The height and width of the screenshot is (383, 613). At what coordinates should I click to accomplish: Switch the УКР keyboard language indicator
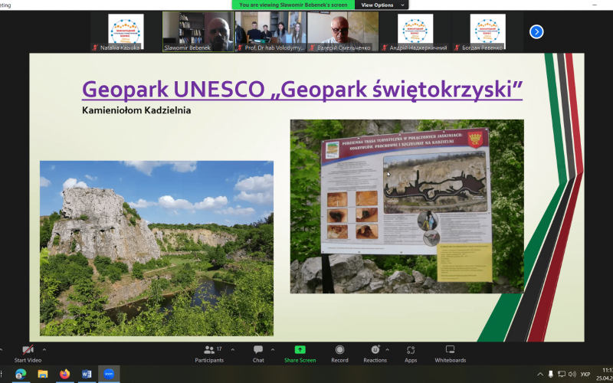(585, 375)
